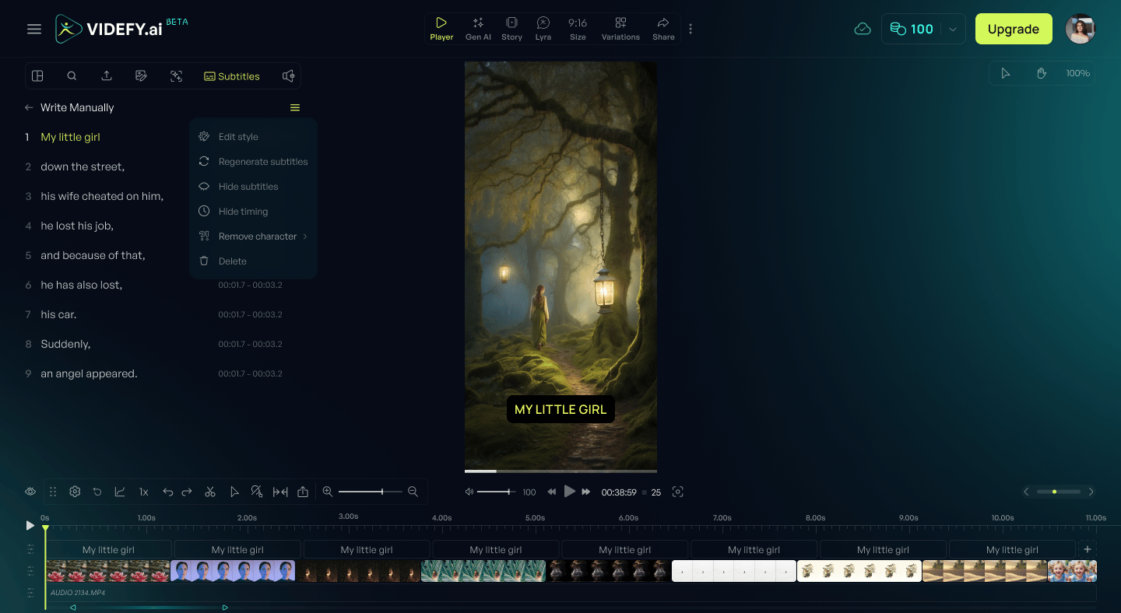Toggle fullscreen preview capture icon
The height and width of the screenshot is (613, 1121).
point(677,492)
